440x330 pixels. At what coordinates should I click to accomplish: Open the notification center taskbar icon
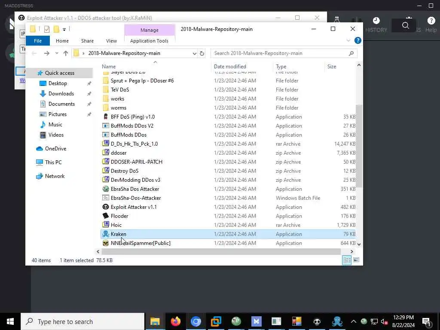pos(426,321)
